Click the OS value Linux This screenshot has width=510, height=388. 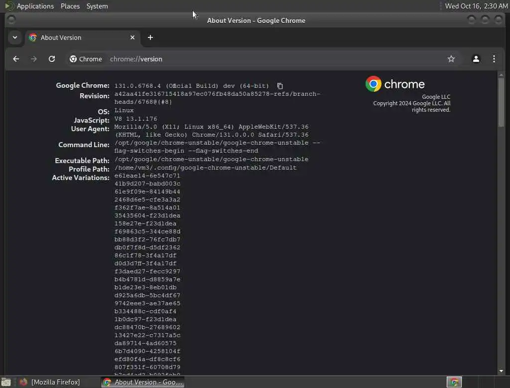(x=124, y=110)
